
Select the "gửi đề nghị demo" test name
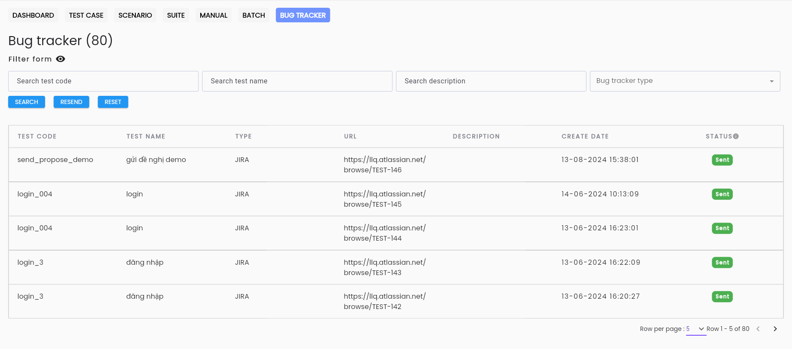(x=156, y=160)
